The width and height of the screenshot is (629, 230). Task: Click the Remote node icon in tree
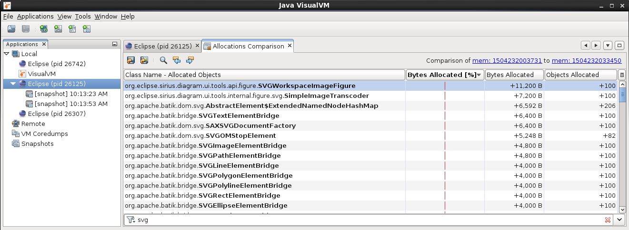(x=16, y=124)
